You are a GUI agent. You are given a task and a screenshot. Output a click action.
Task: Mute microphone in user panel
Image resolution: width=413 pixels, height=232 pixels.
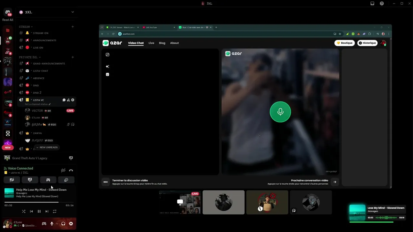tap(52, 224)
